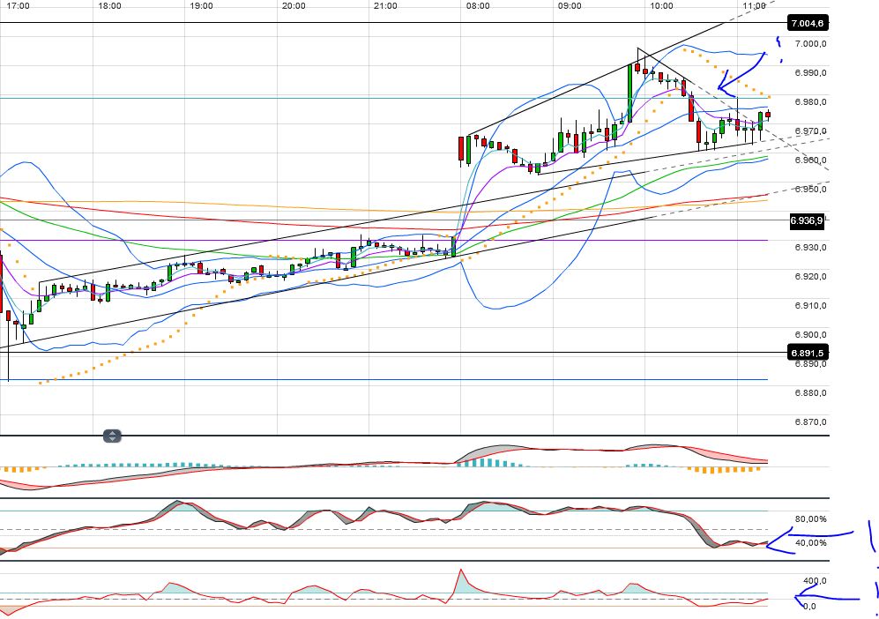Click the 08:00 time axis label
Image resolution: width=879 pixels, height=619 pixels.
[x=478, y=5]
